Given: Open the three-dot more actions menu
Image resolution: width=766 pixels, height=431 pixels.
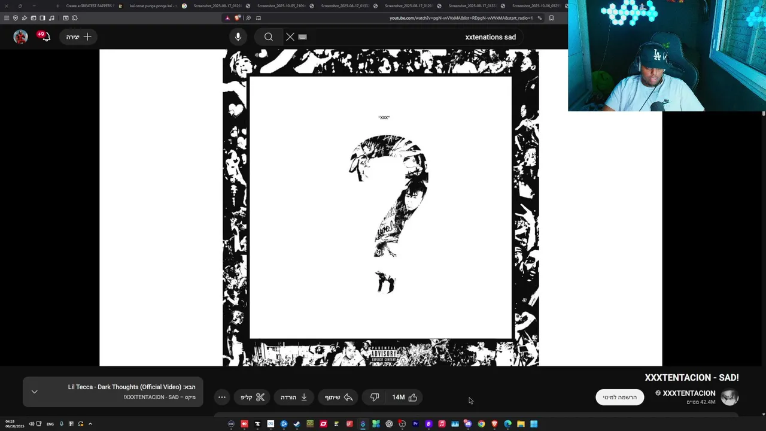Looking at the screenshot, I should [x=222, y=397].
